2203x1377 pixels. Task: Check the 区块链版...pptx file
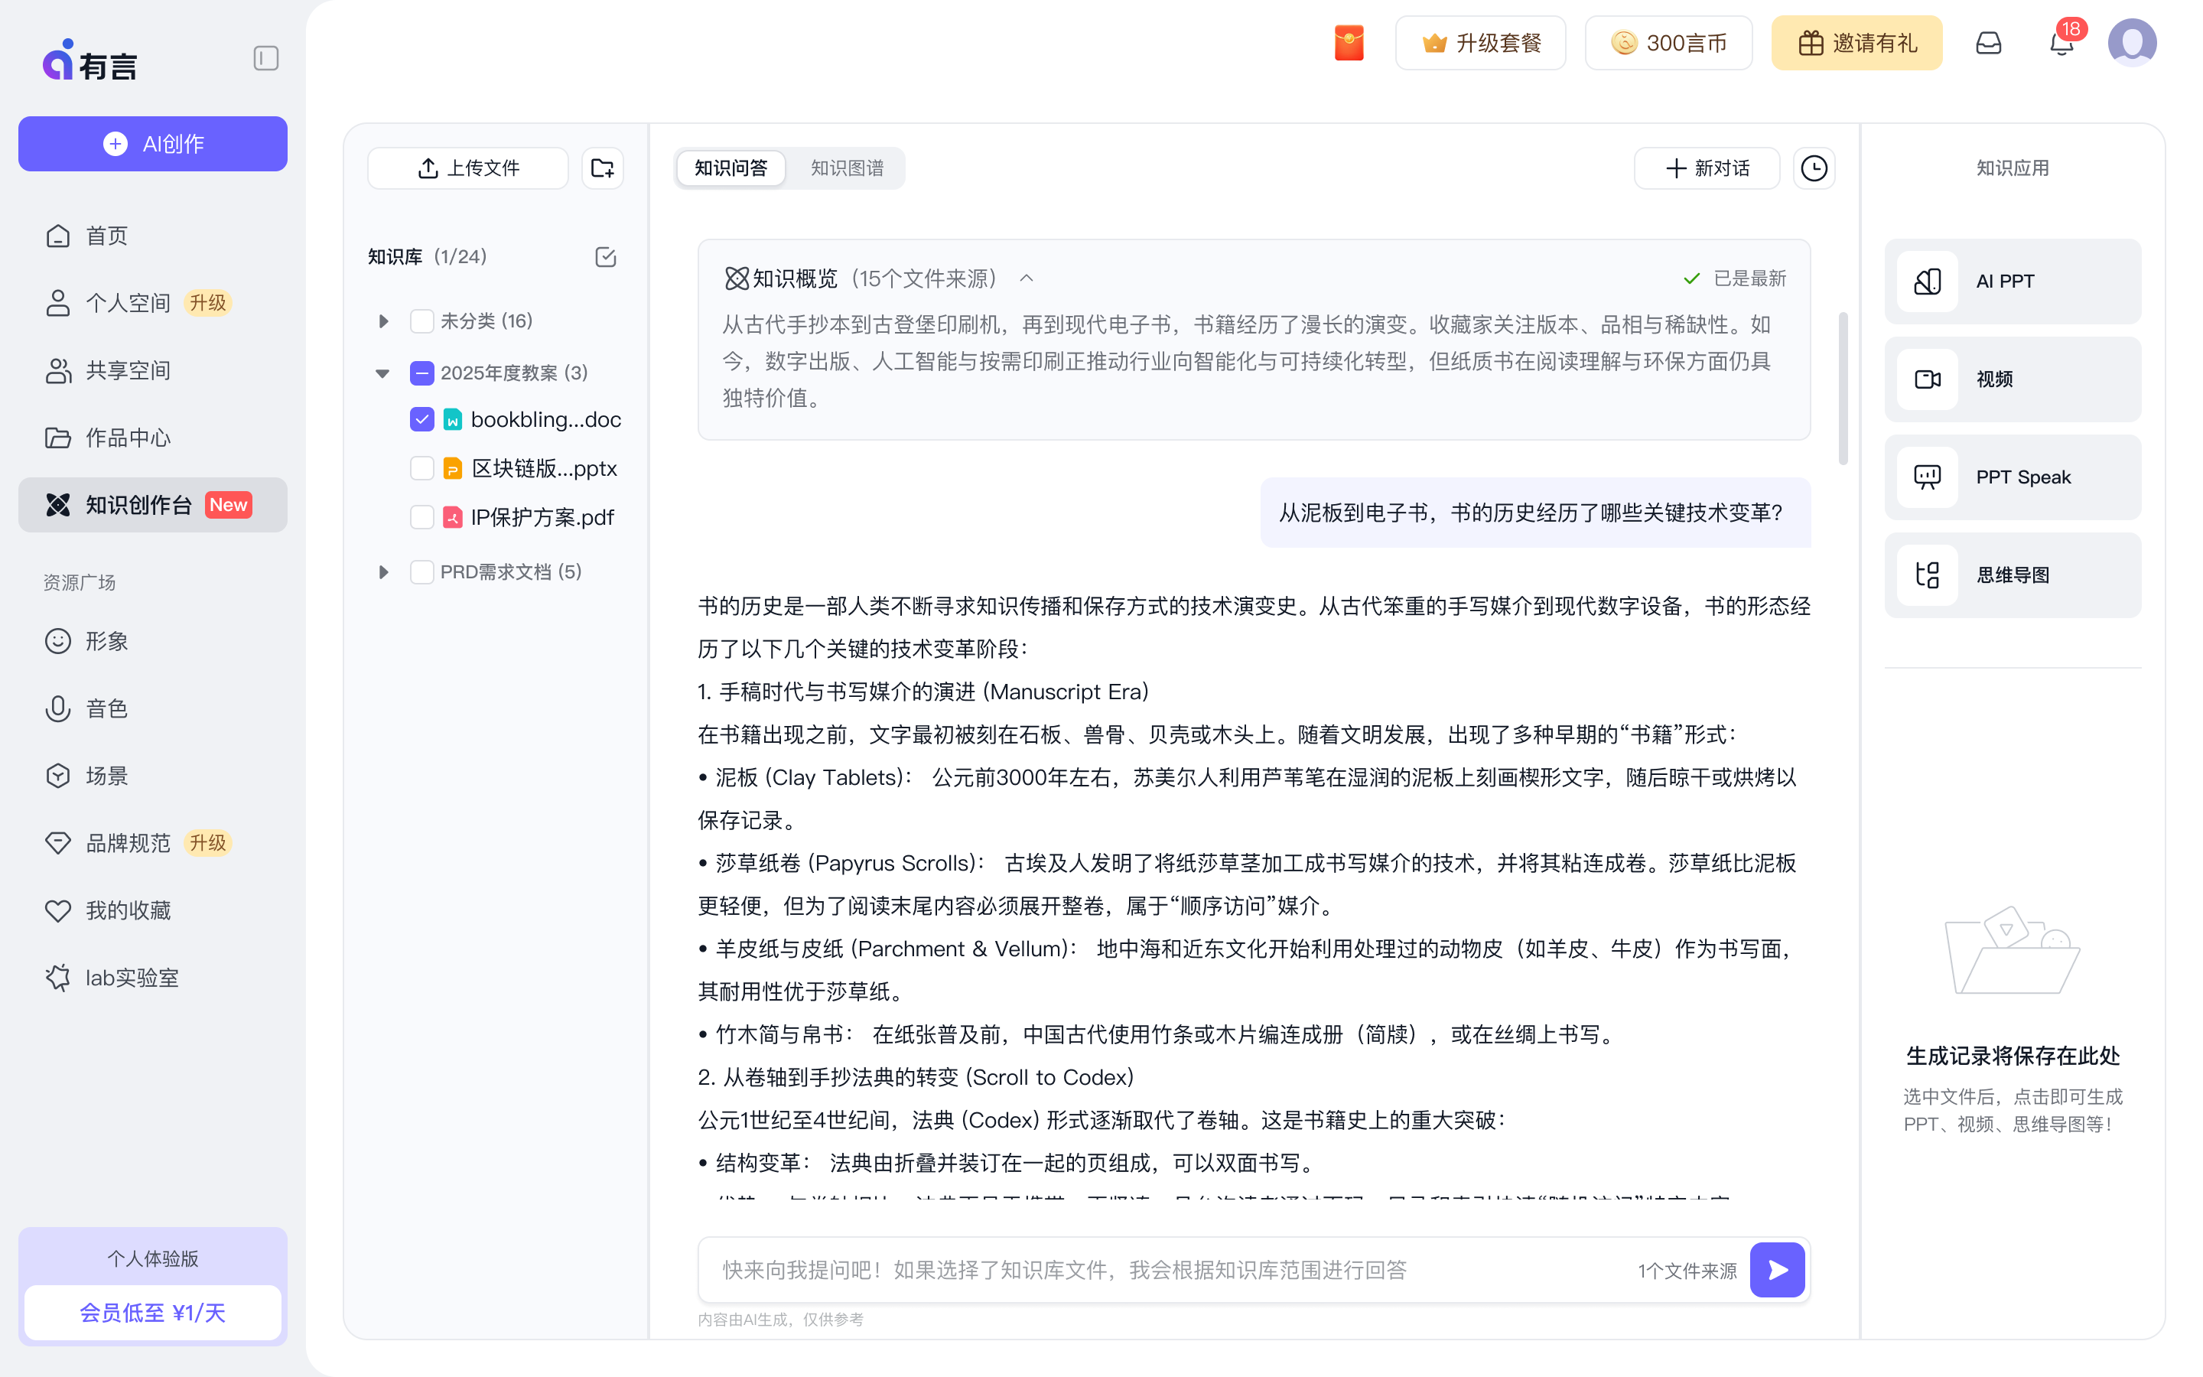(x=421, y=468)
